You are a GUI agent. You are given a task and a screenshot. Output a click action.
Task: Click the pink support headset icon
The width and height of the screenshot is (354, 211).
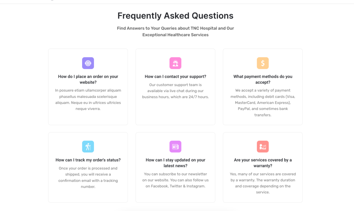(x=175, y=63)
